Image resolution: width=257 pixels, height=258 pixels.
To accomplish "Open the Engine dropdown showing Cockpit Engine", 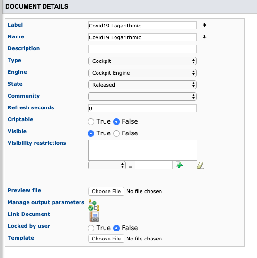I will pyautogui.click(x=142, y=73).
